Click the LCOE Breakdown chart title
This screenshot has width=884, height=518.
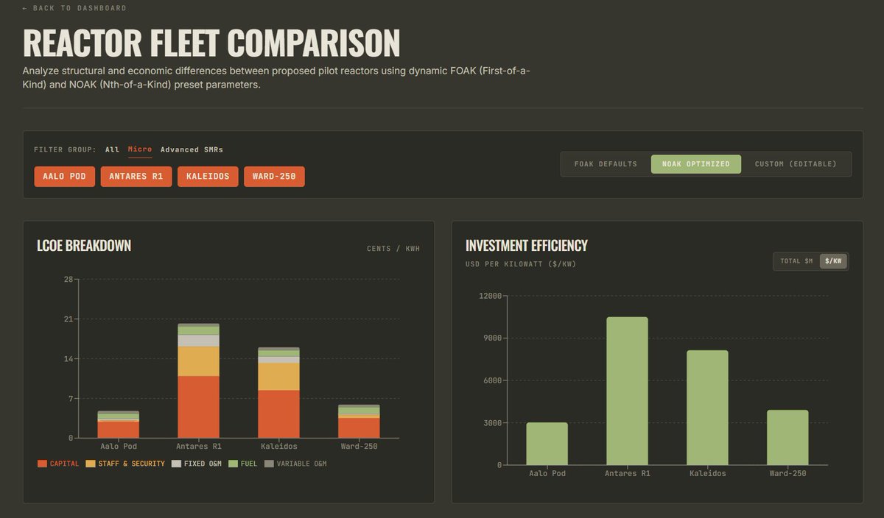(x=84, y=246)
